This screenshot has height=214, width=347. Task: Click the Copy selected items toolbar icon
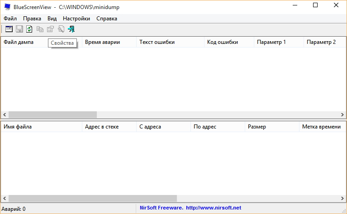point(40,29)
